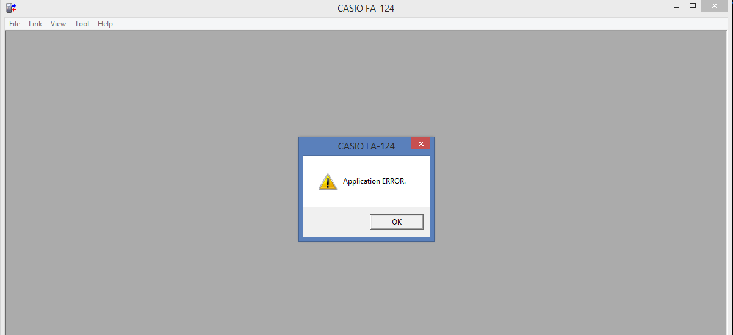The width and height of the screenshot is (733, 335).
Task: Maximize the CASIO FA-124 main window
Action: click(x=693, y=6)
